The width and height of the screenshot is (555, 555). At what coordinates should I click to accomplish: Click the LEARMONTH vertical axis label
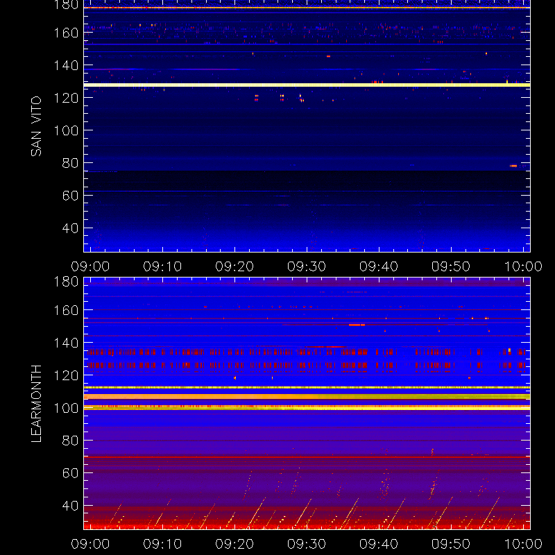coord(36,404)
